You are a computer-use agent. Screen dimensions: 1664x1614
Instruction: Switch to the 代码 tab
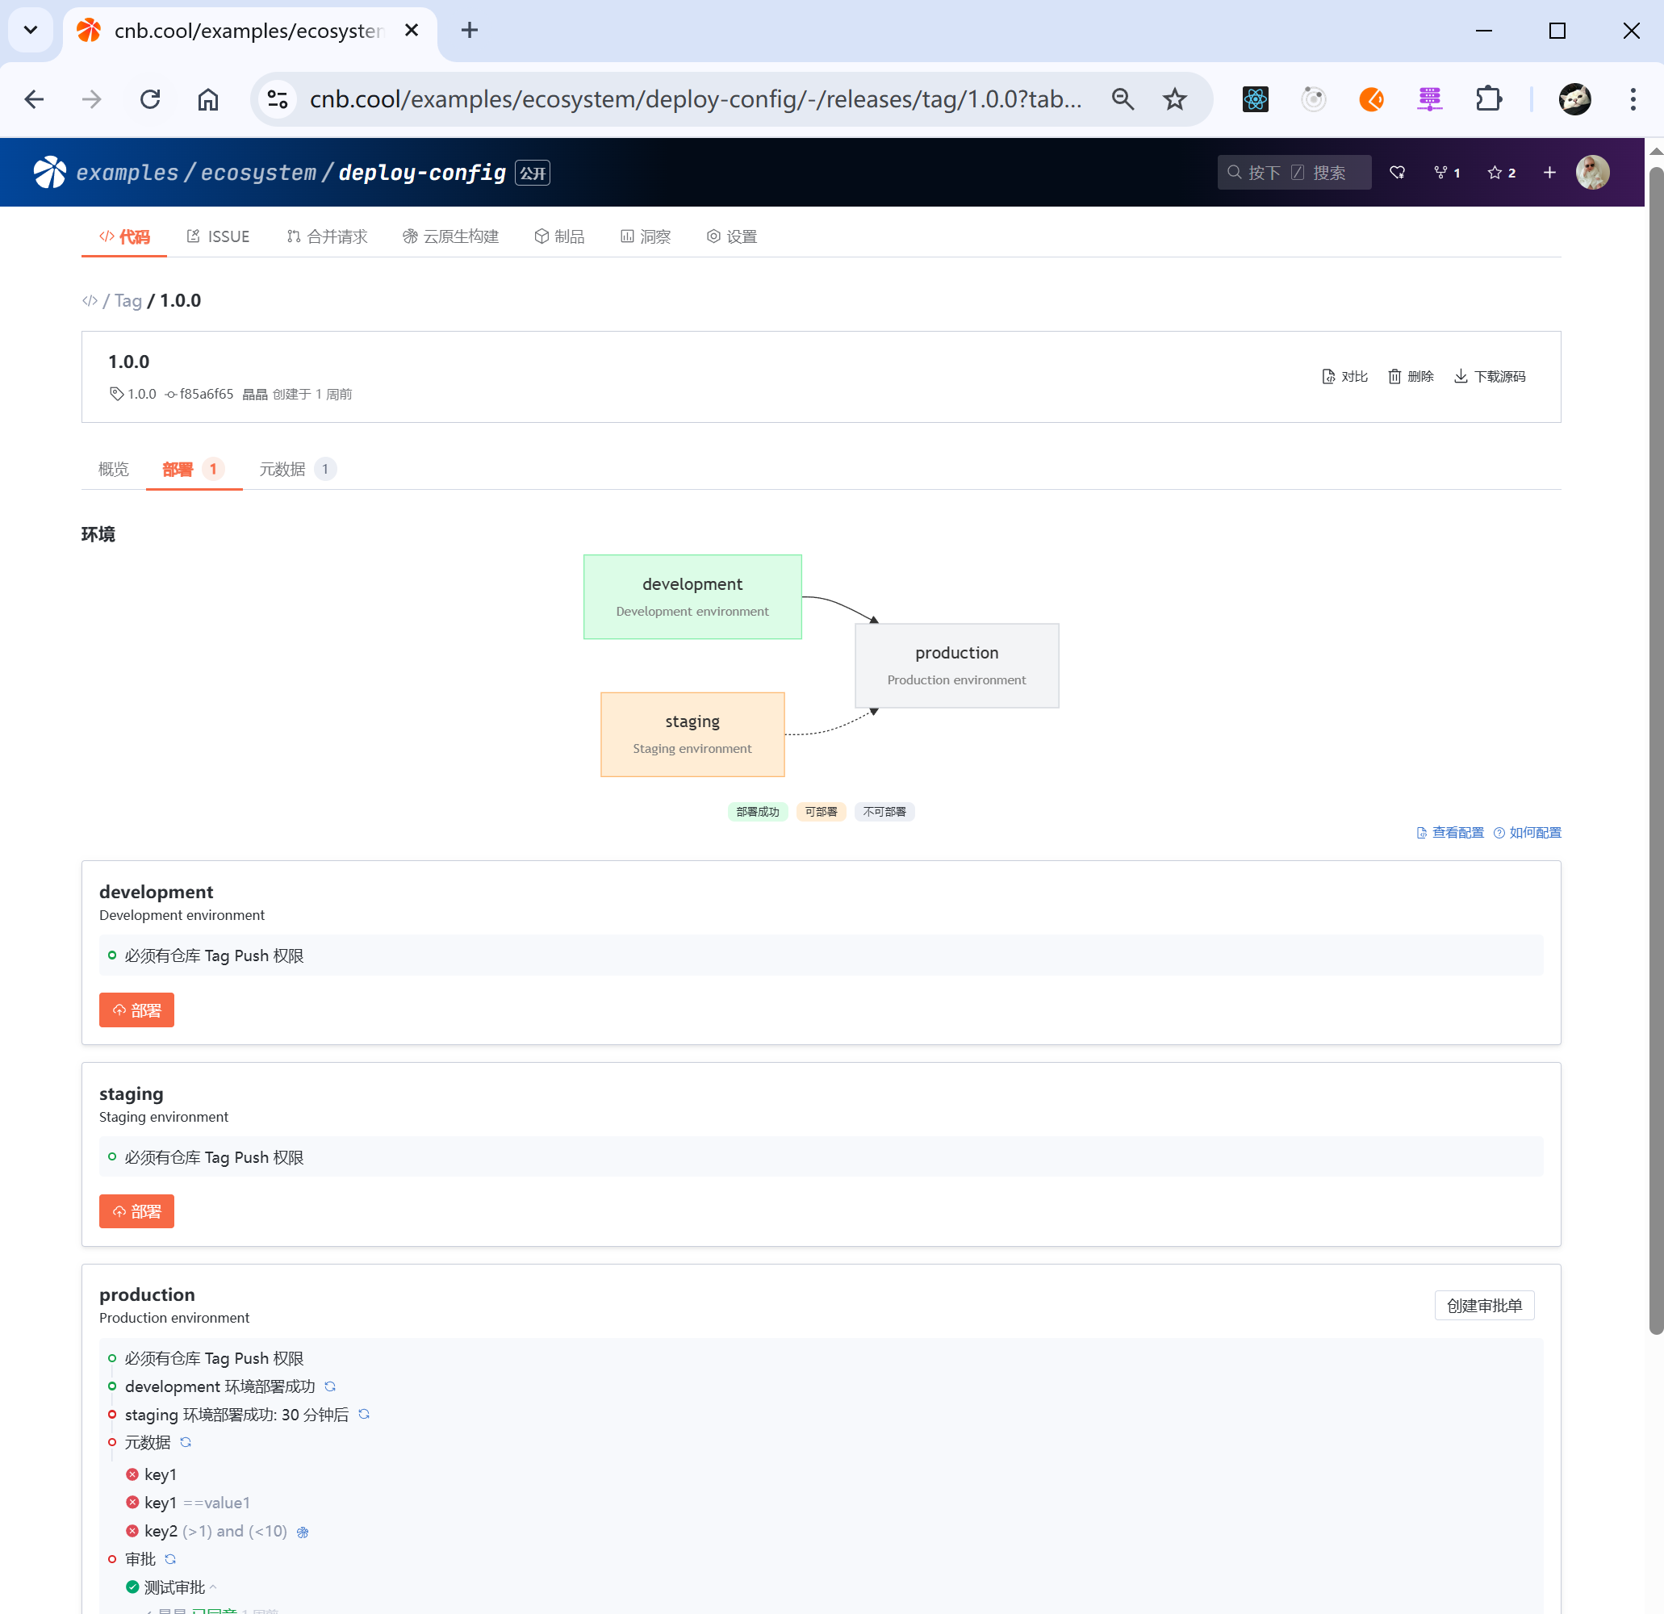pyautogui.click(x=124, y=237)
